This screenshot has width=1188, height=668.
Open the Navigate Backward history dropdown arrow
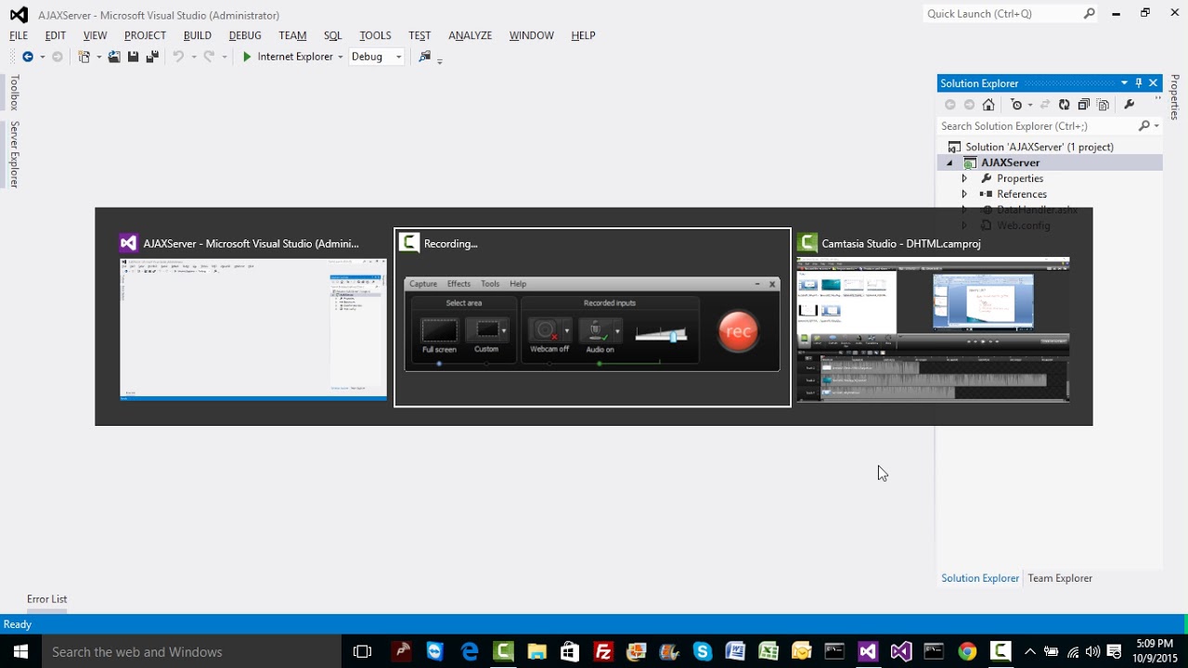pyautogui.click(x=42, y=58)
